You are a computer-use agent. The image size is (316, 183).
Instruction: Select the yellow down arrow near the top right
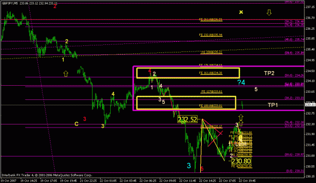(269, 13)
